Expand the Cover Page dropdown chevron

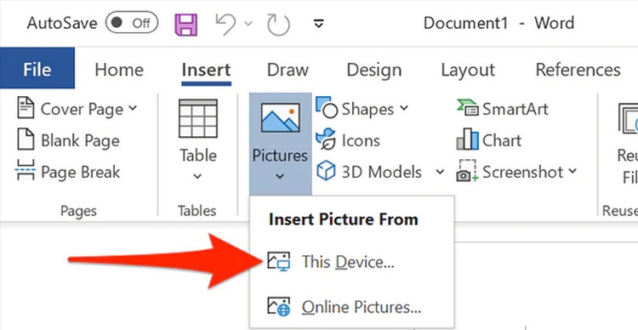coord(133,108)
